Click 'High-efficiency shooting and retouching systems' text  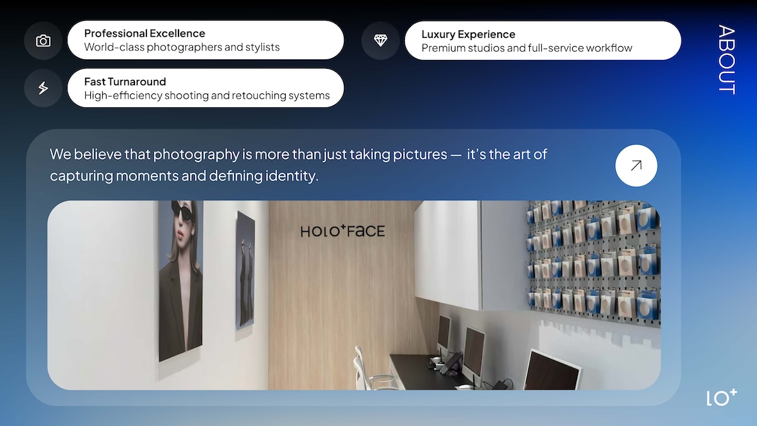coord(207,95)
